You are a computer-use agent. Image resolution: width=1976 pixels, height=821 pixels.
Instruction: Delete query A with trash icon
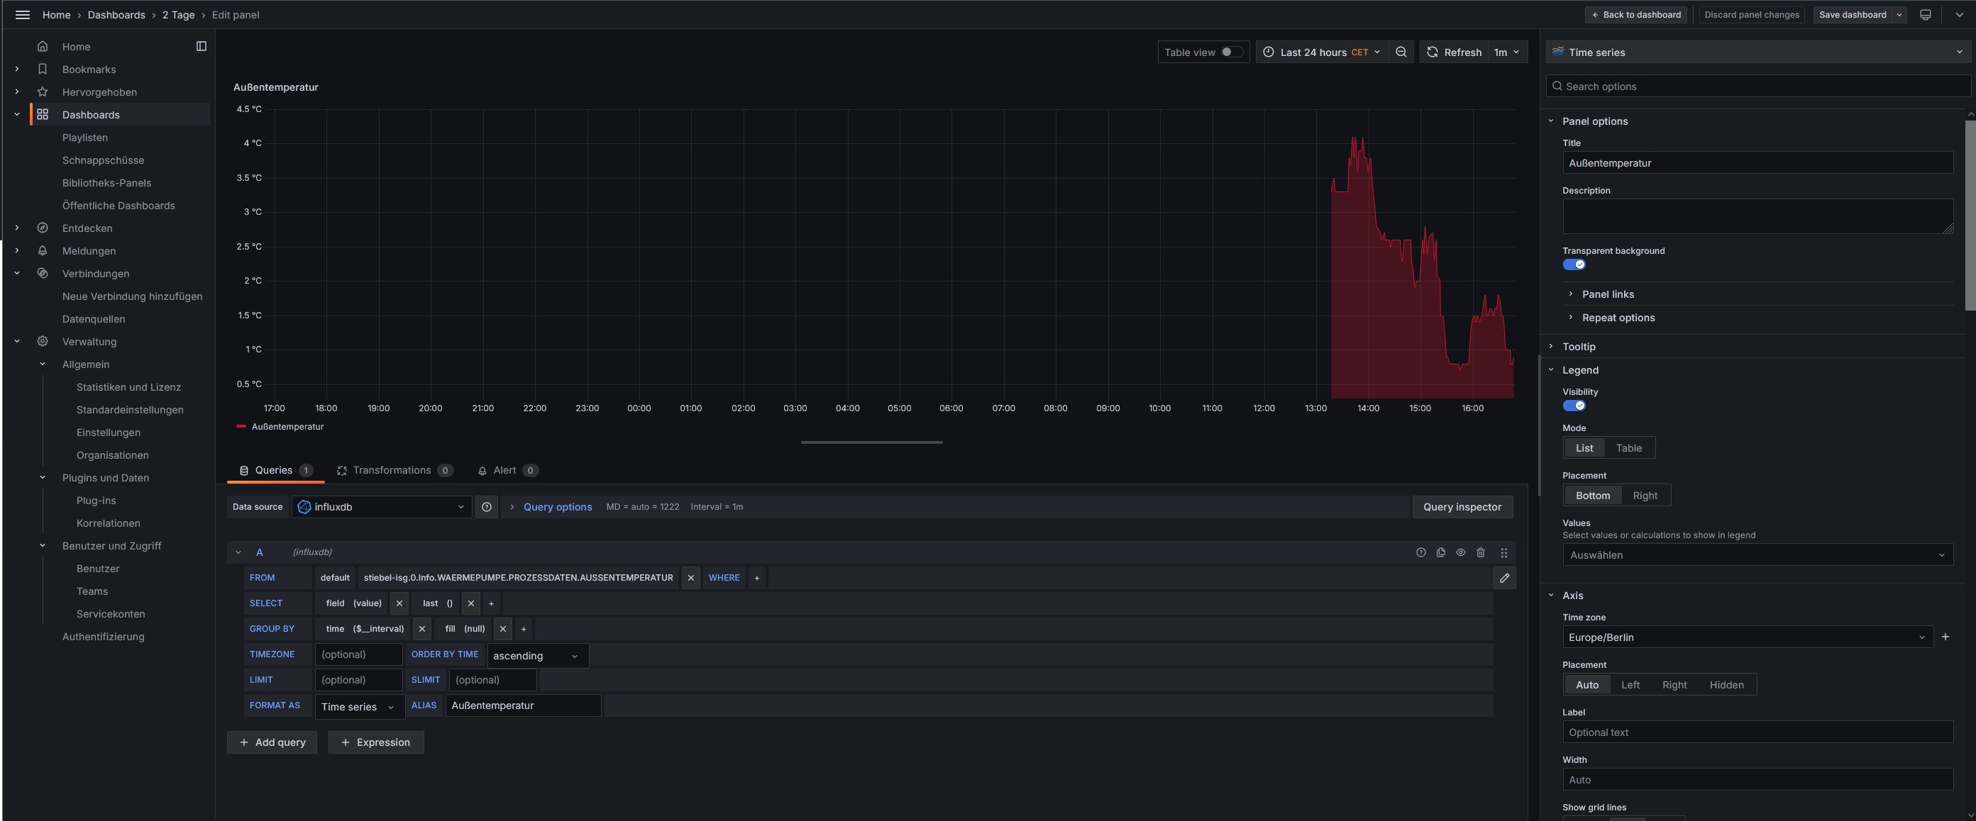pos(1481,552)
